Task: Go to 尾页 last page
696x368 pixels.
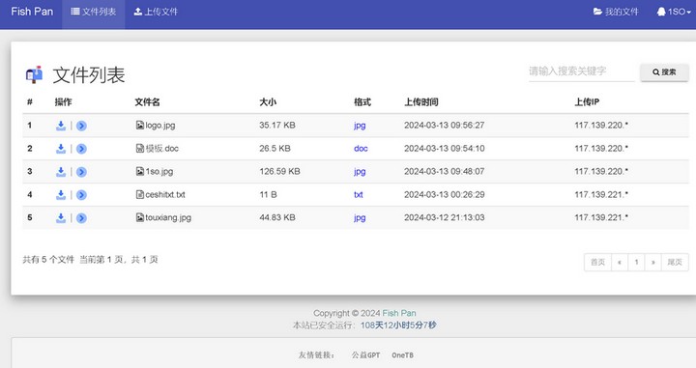Action: 675,262
